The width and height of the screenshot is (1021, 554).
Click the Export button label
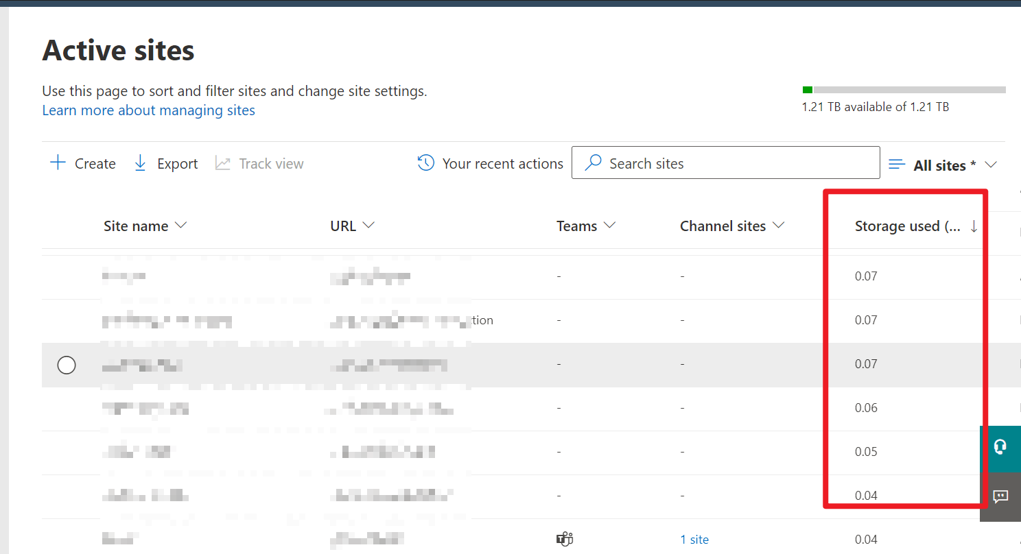tap(177, 164)
